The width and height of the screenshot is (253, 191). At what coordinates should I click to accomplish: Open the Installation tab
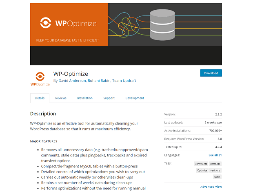85,98
